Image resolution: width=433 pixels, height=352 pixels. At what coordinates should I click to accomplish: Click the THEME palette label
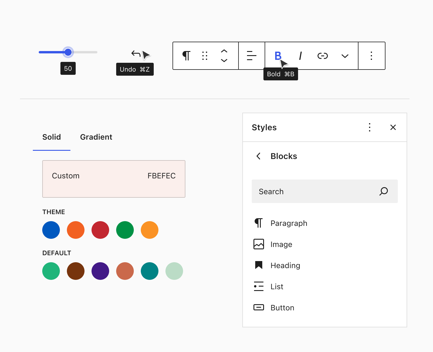[54, 212]
